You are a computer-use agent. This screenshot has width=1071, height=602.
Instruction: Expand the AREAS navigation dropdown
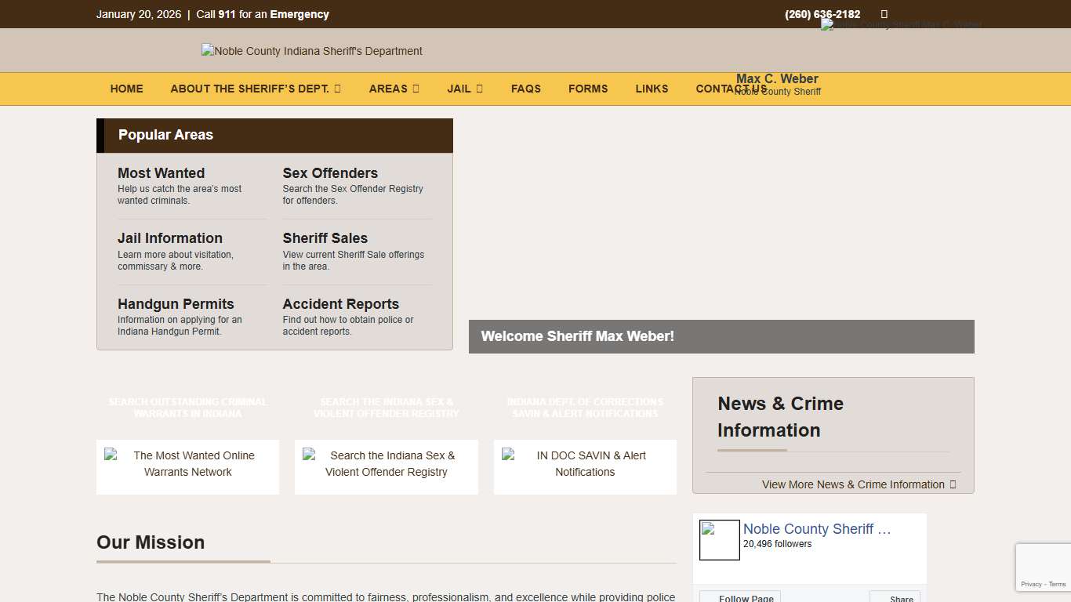[394, 89]
